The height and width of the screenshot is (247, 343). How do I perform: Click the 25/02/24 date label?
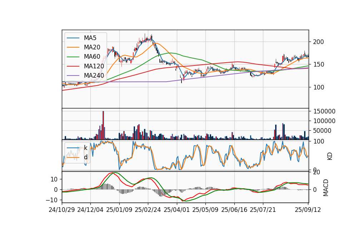[148, 210]
